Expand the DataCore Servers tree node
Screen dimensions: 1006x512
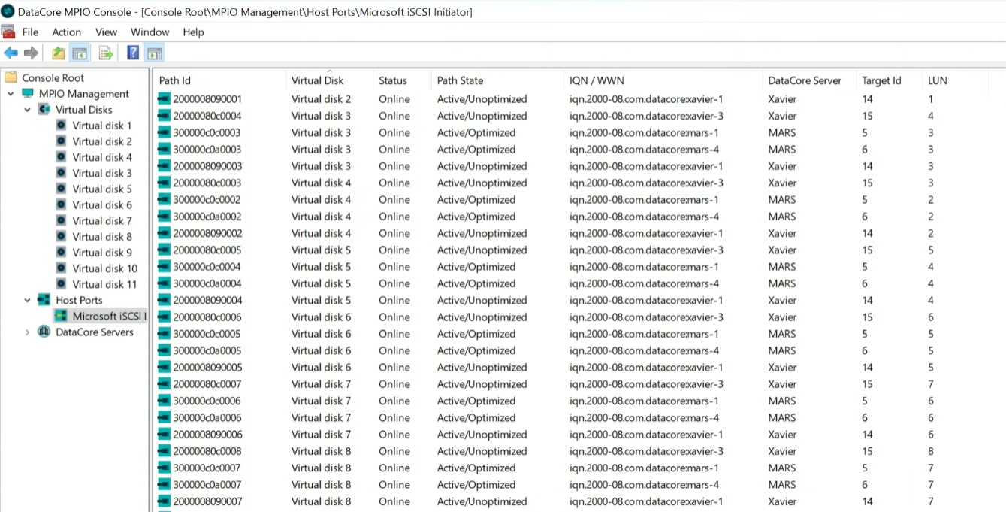pyautogui.click(x=28, y=332)
